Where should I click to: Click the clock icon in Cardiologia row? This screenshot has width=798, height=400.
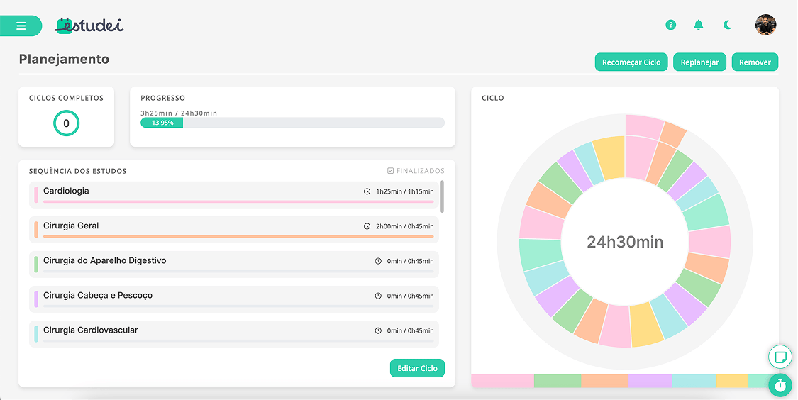(367, 191)
